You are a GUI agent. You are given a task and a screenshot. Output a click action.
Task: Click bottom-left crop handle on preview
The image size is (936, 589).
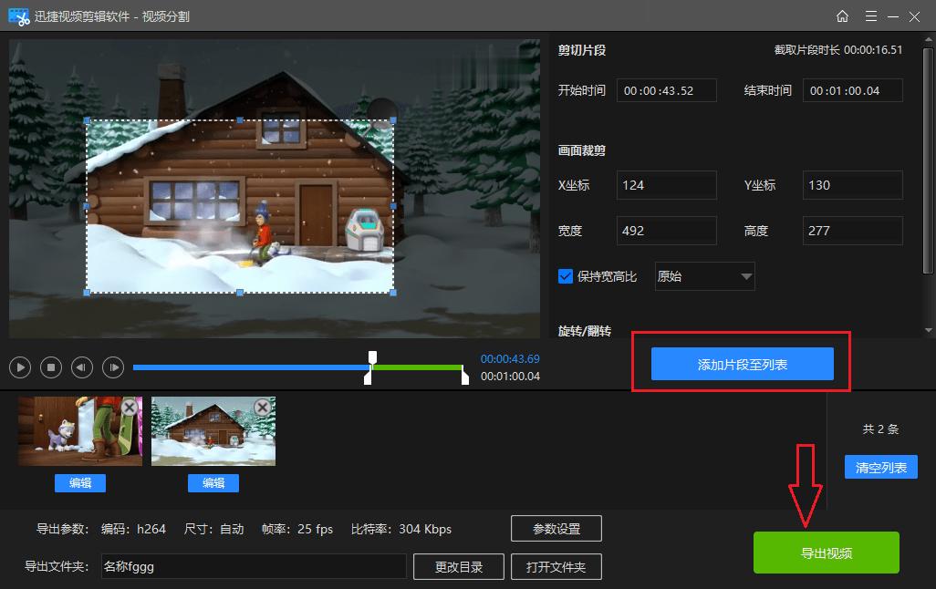coord(87,293)
